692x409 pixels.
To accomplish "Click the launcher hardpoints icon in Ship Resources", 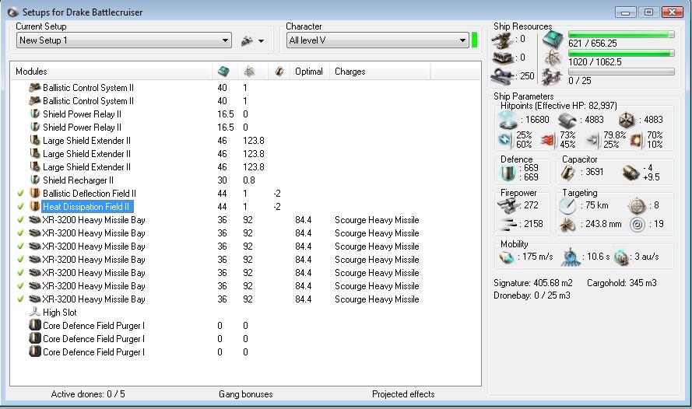I will pyautogui.click(x=502, y=58).
